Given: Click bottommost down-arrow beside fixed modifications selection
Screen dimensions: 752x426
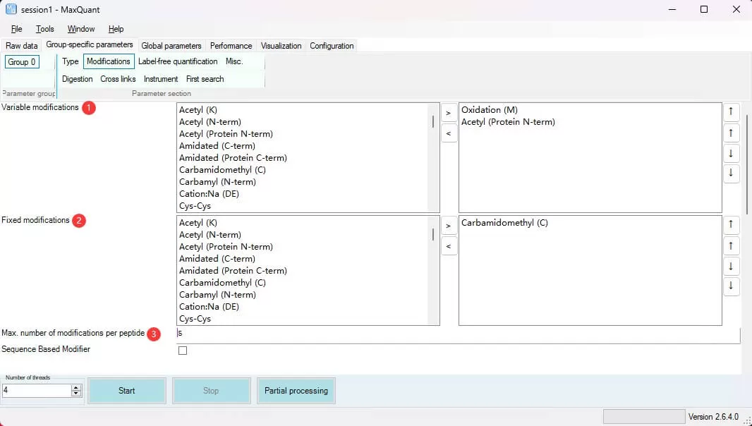Looking at the screenshot, I should 731,286.
